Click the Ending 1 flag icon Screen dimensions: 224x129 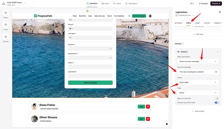[178, 52]
